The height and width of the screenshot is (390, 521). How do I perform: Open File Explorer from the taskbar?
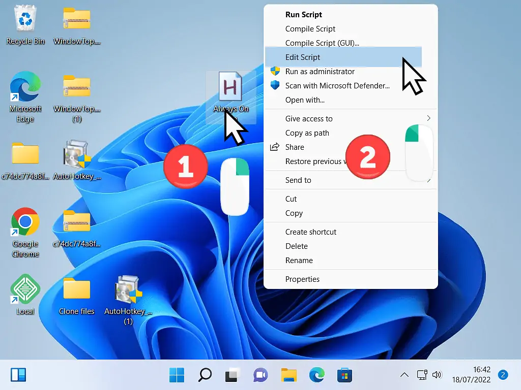click(289, 375)
